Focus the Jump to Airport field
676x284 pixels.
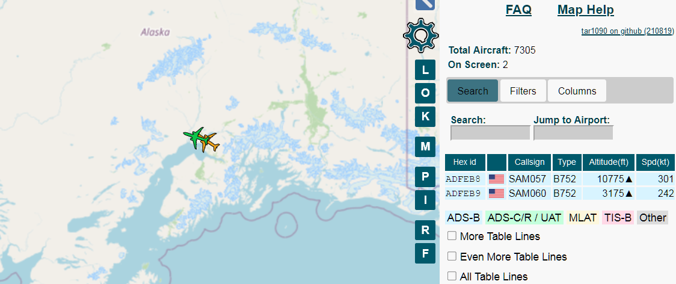[x=573, y=133]
